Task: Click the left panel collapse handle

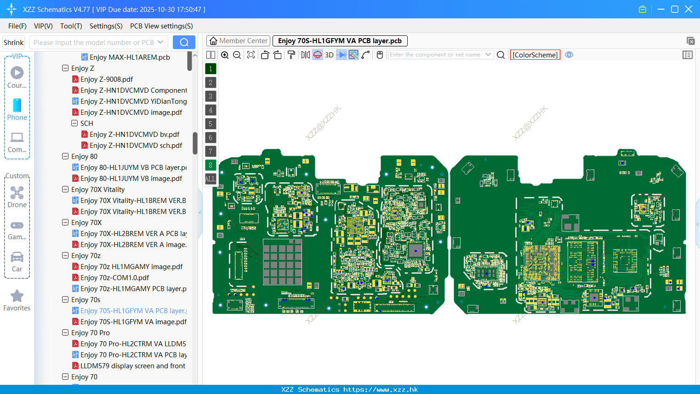Action: coord(200,212)
